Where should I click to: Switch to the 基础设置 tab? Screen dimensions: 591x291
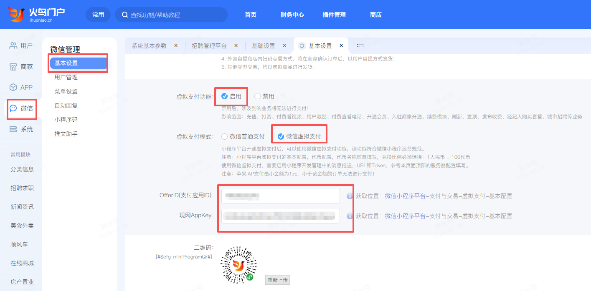(264, 46)
